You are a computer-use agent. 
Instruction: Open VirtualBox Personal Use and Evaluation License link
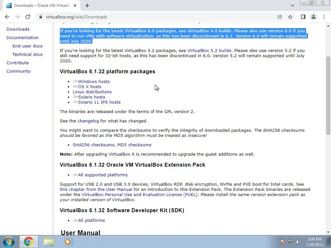pyautogui.click(x=140, y=195)
